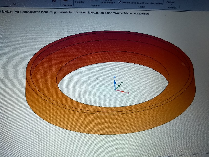Toggle 'Bereich über dem Raster abschneiden' checkbox
Screen dimensions: 209x157
(x=120, y=2)
